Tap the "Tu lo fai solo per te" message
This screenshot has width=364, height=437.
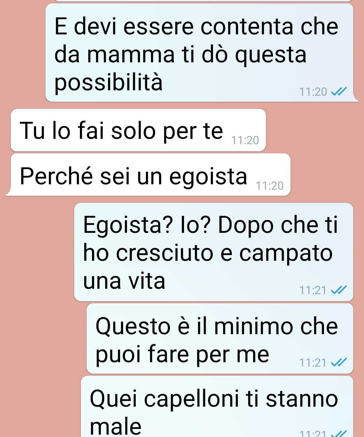coord(138,130)
